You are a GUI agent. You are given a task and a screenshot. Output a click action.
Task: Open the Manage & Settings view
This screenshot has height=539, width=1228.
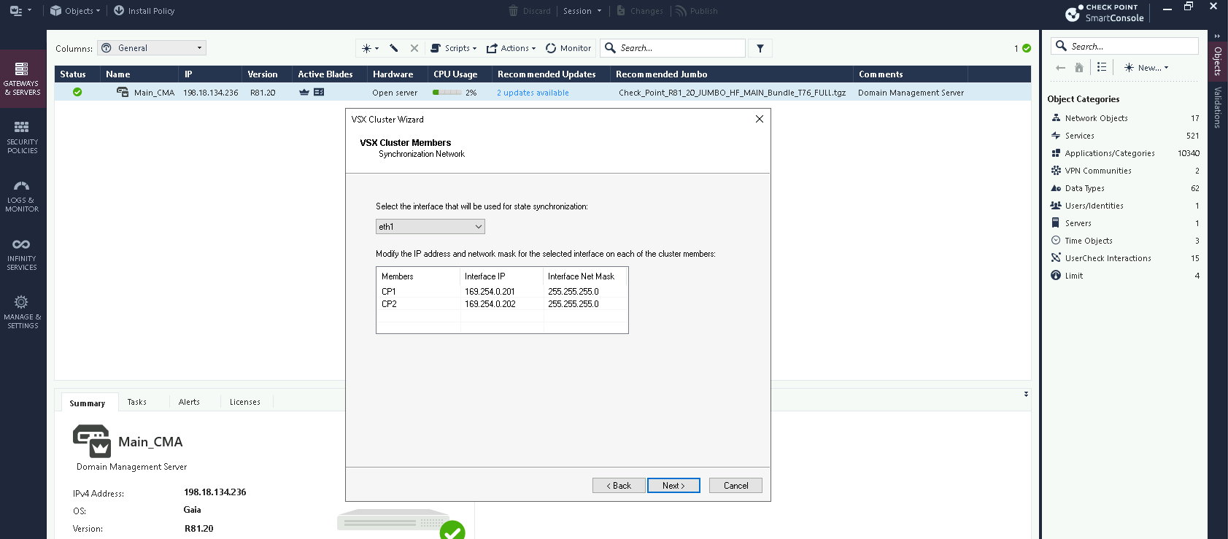[x=22, y=311]
